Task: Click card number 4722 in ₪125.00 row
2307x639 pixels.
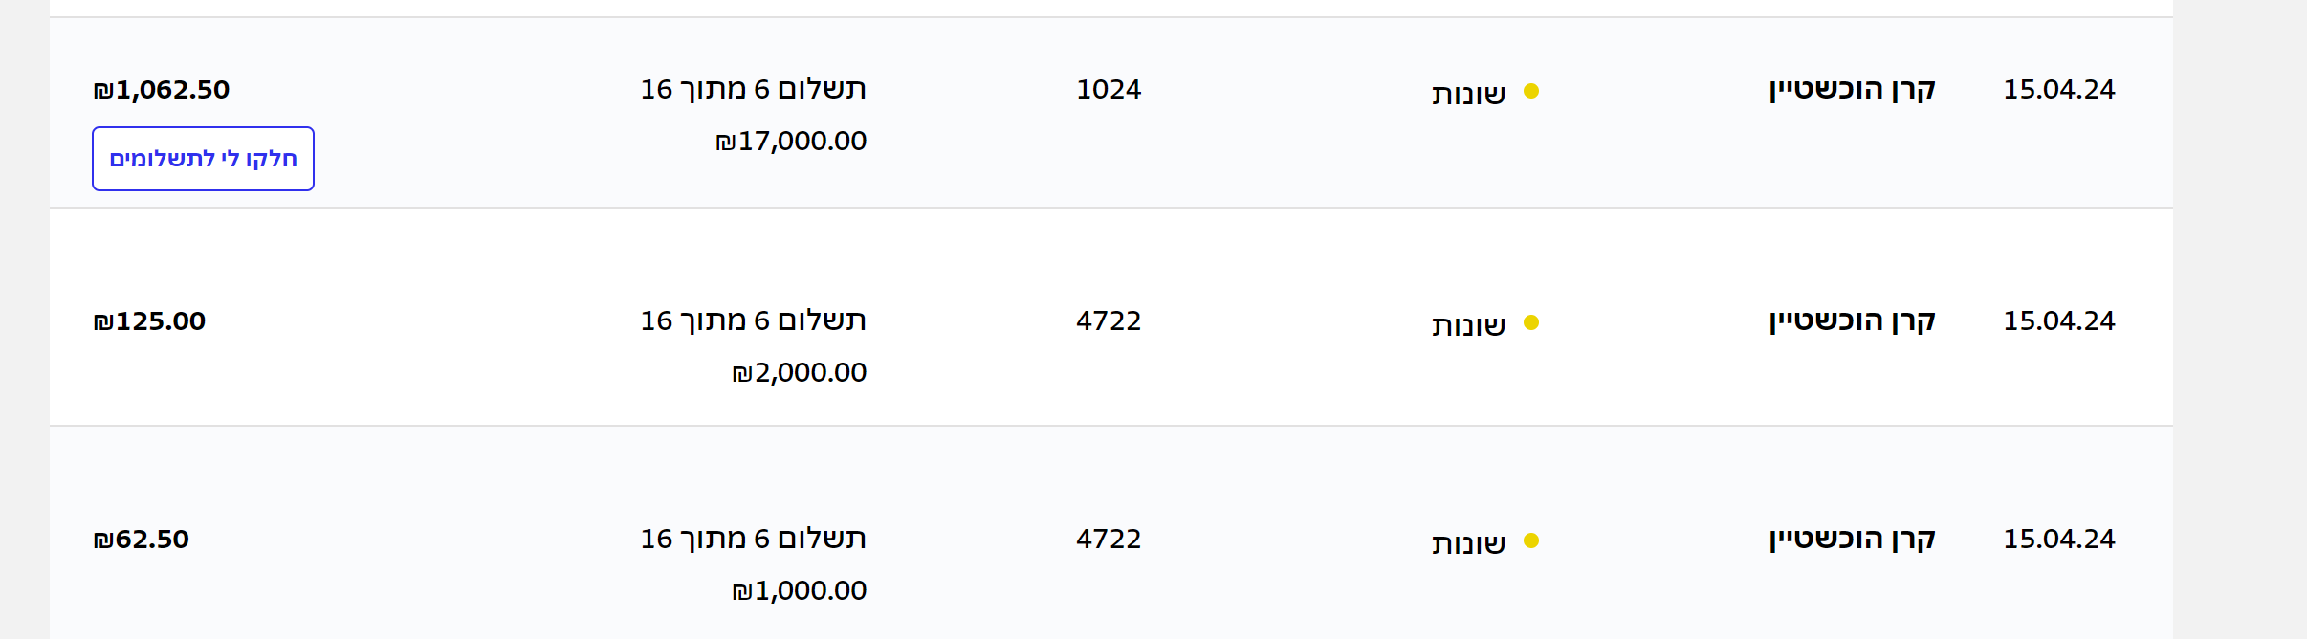Action: [1109, 321]
